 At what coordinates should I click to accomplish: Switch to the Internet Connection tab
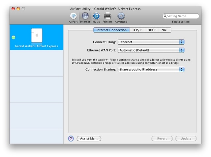pyautogui.click(x=111, y=30)
